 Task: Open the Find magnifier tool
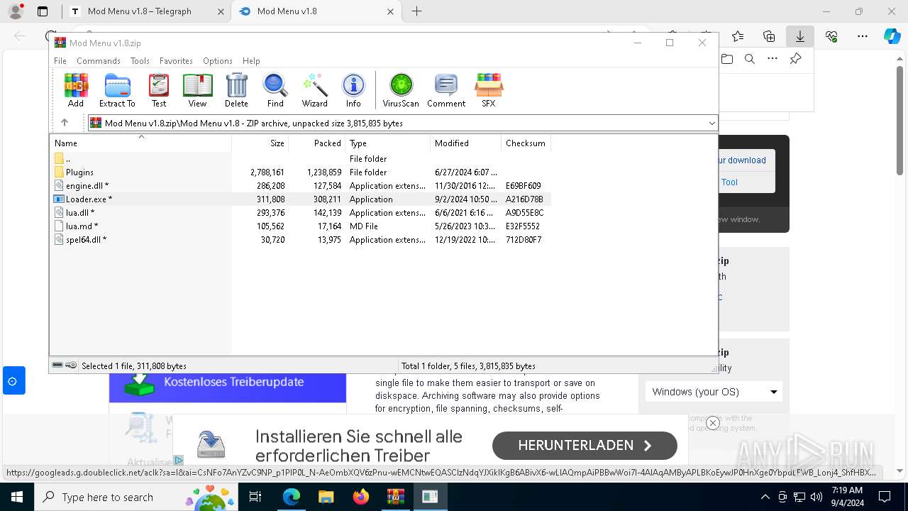275,90
